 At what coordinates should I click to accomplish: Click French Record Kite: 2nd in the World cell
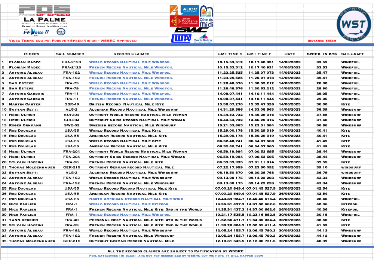(x=145, y=225)
